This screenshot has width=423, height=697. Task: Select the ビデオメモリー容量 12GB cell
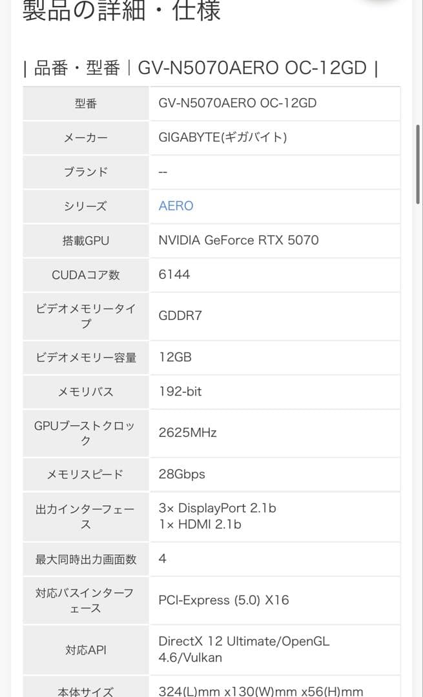[172, 357]
